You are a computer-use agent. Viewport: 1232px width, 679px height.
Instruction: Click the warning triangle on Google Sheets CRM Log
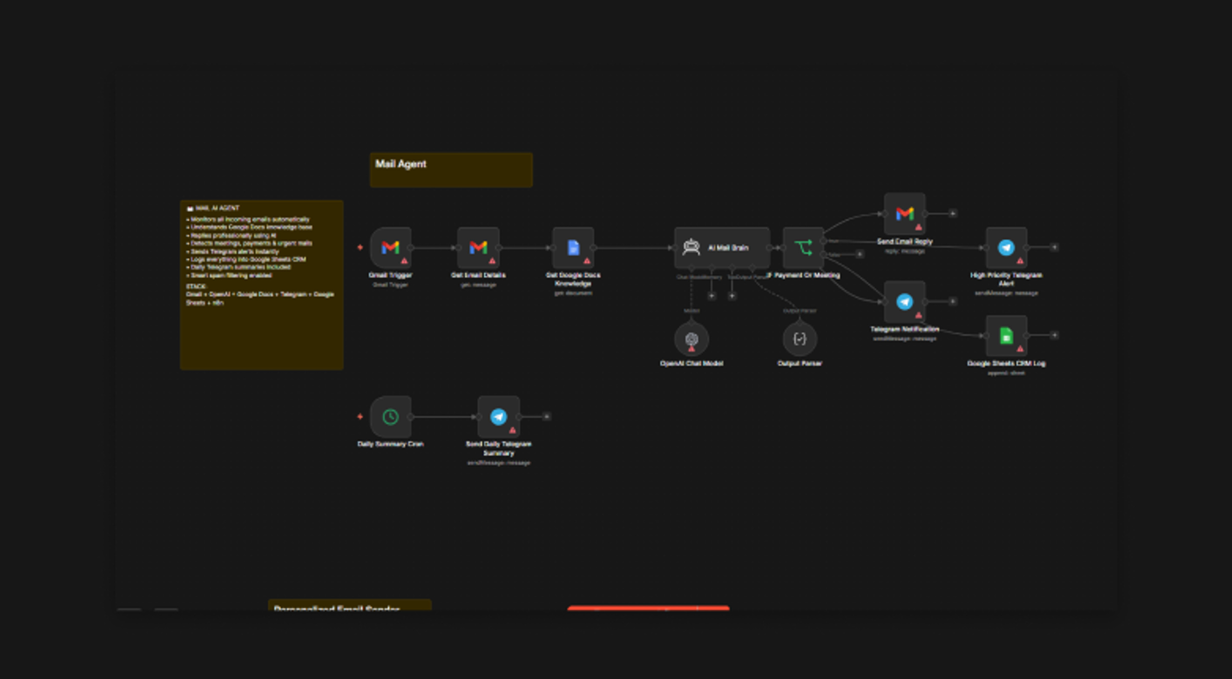(1020, 349)
